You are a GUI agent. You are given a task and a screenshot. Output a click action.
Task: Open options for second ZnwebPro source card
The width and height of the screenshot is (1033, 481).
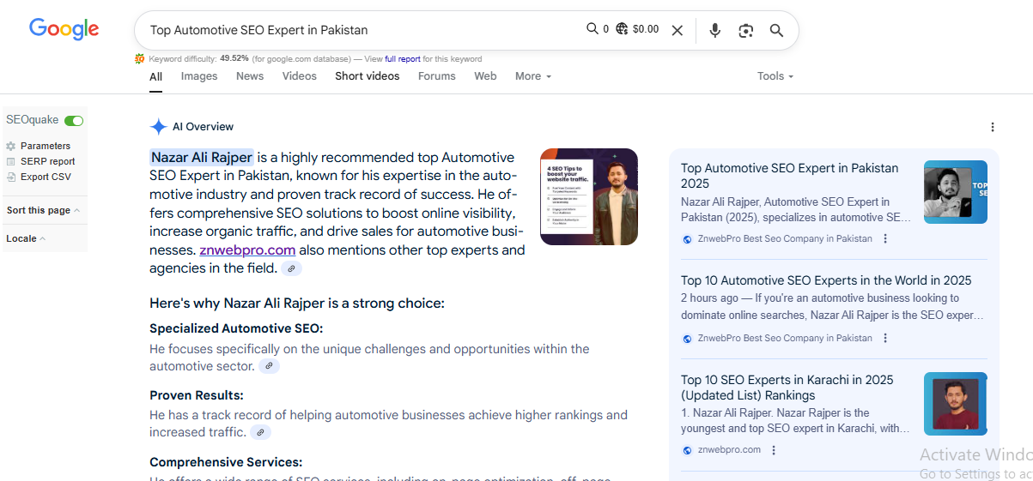point(885,339)
